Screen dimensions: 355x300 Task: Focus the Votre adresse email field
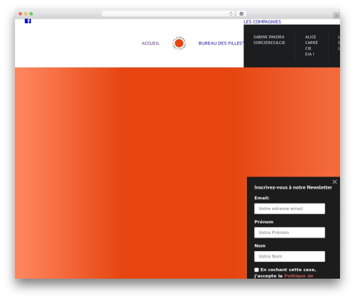pyautogui.click(x=290, y=209)
